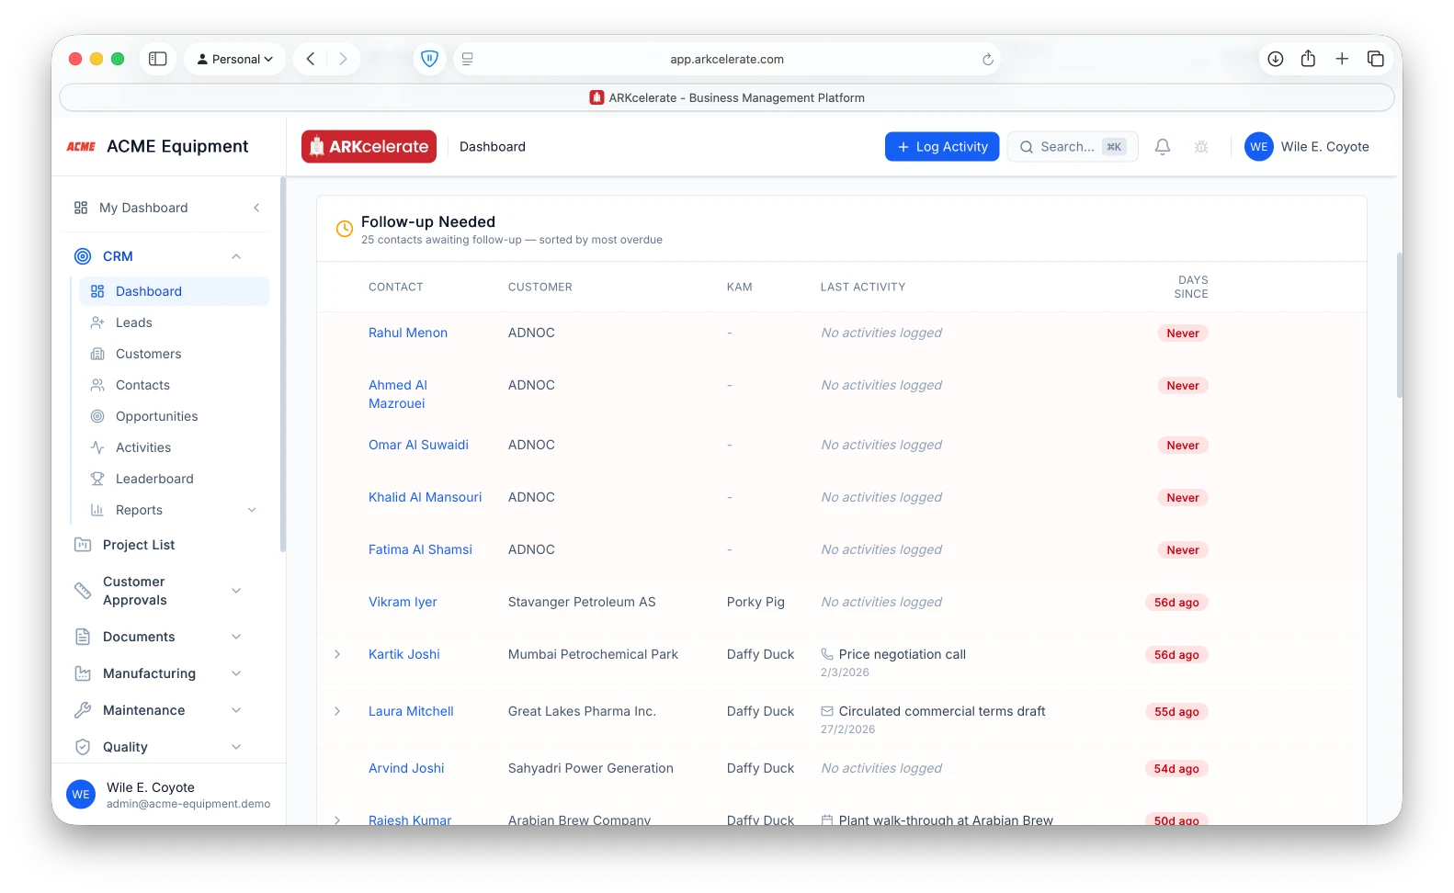1454x893 pixels.
Task: Open contact Fatima Al Shamsi
Action: (420, 549)
